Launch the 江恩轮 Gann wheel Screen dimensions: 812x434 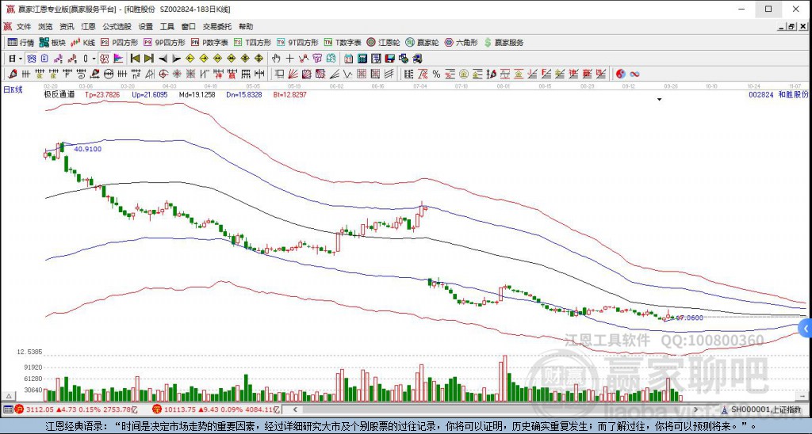[383, 43]
